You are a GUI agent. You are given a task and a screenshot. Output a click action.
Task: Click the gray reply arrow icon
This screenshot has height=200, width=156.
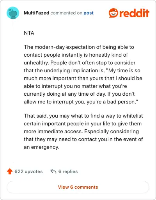pyautogui.click(x=53, y=171)
